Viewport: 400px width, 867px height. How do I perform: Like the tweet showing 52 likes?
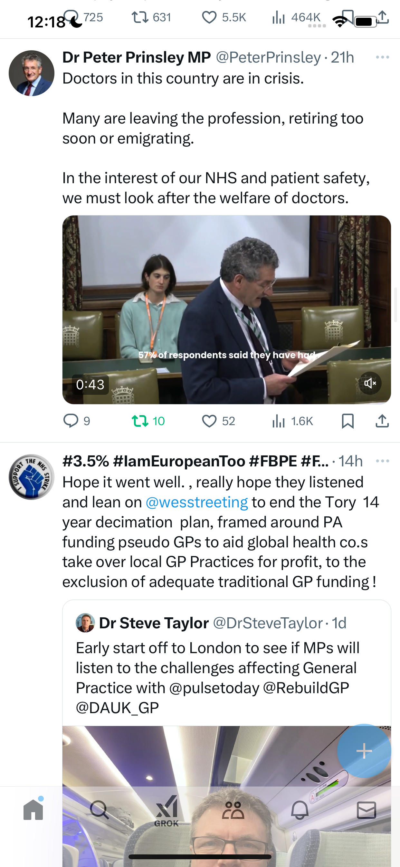(x=218, y=421)
